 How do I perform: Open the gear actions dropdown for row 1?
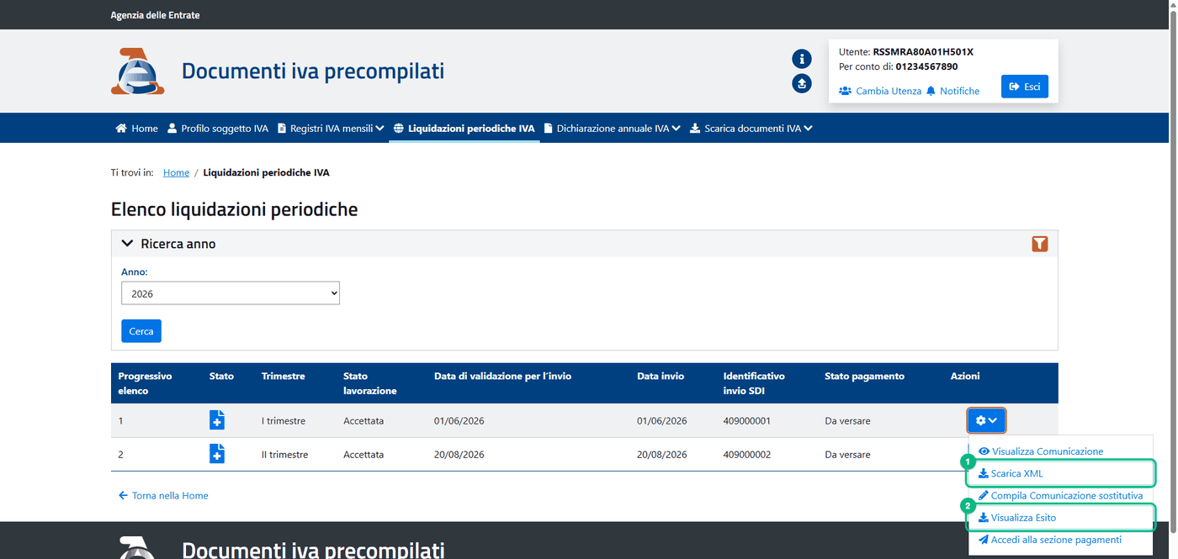[x=986, y=420]
